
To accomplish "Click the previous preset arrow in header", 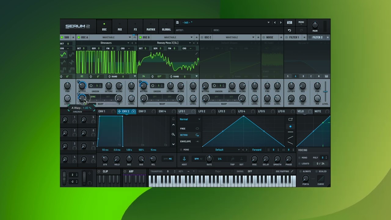I will pyautogui.click(x=275, y=22).
